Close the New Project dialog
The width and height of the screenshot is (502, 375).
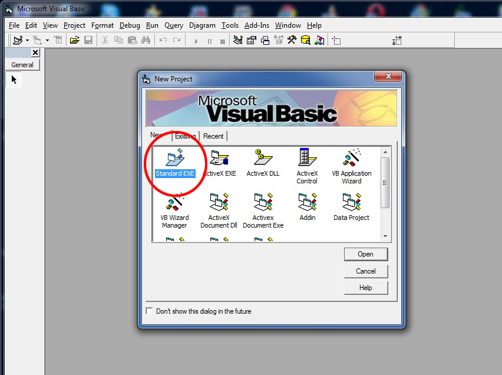pyautogui.click(x=388, y=76)
